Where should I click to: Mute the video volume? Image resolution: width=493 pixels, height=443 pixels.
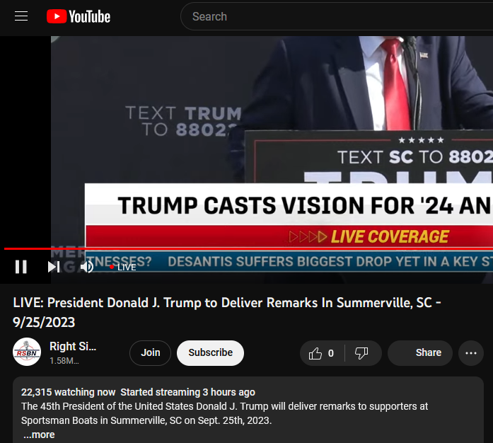(x=87, y=267)
